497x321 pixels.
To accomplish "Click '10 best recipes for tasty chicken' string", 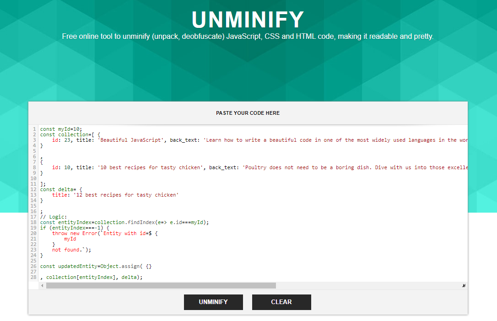I will coord(150,167).
